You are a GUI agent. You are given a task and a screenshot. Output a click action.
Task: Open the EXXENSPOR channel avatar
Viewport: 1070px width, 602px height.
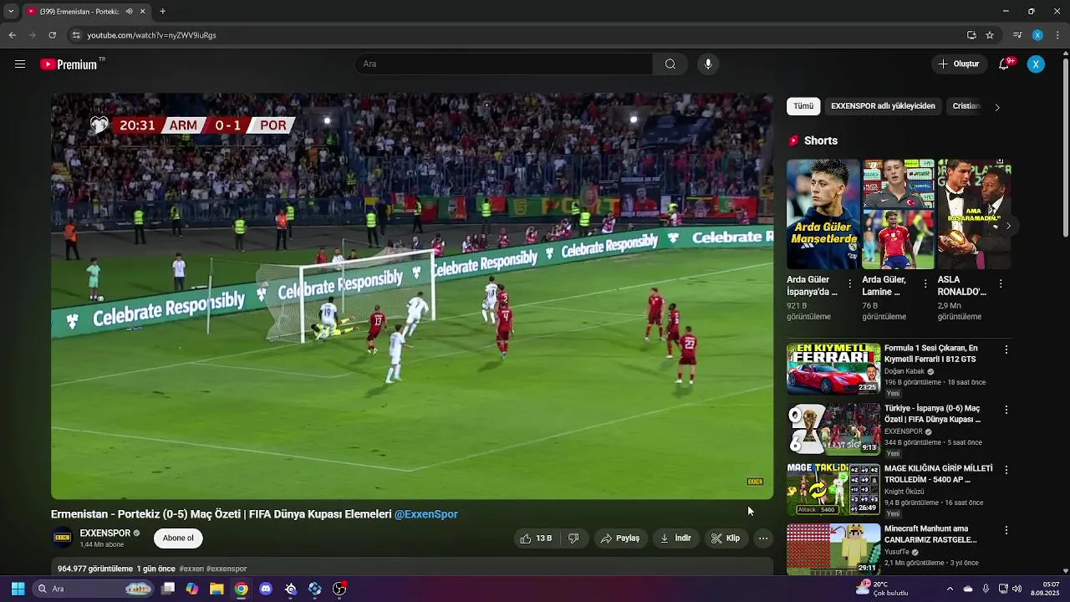[x=62, y=538]
